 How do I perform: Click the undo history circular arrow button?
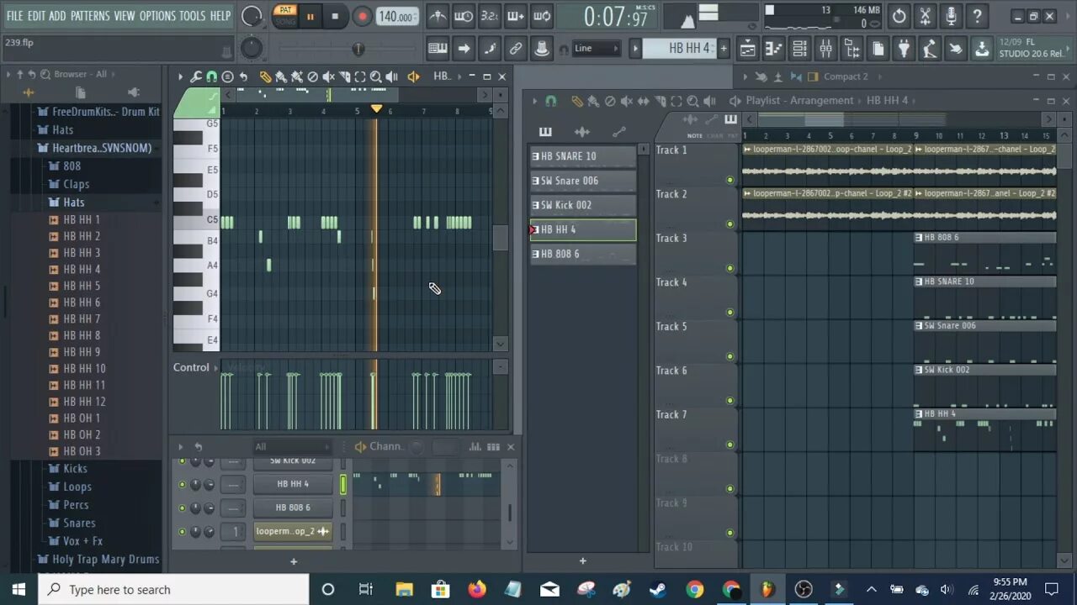pos(899,16)
